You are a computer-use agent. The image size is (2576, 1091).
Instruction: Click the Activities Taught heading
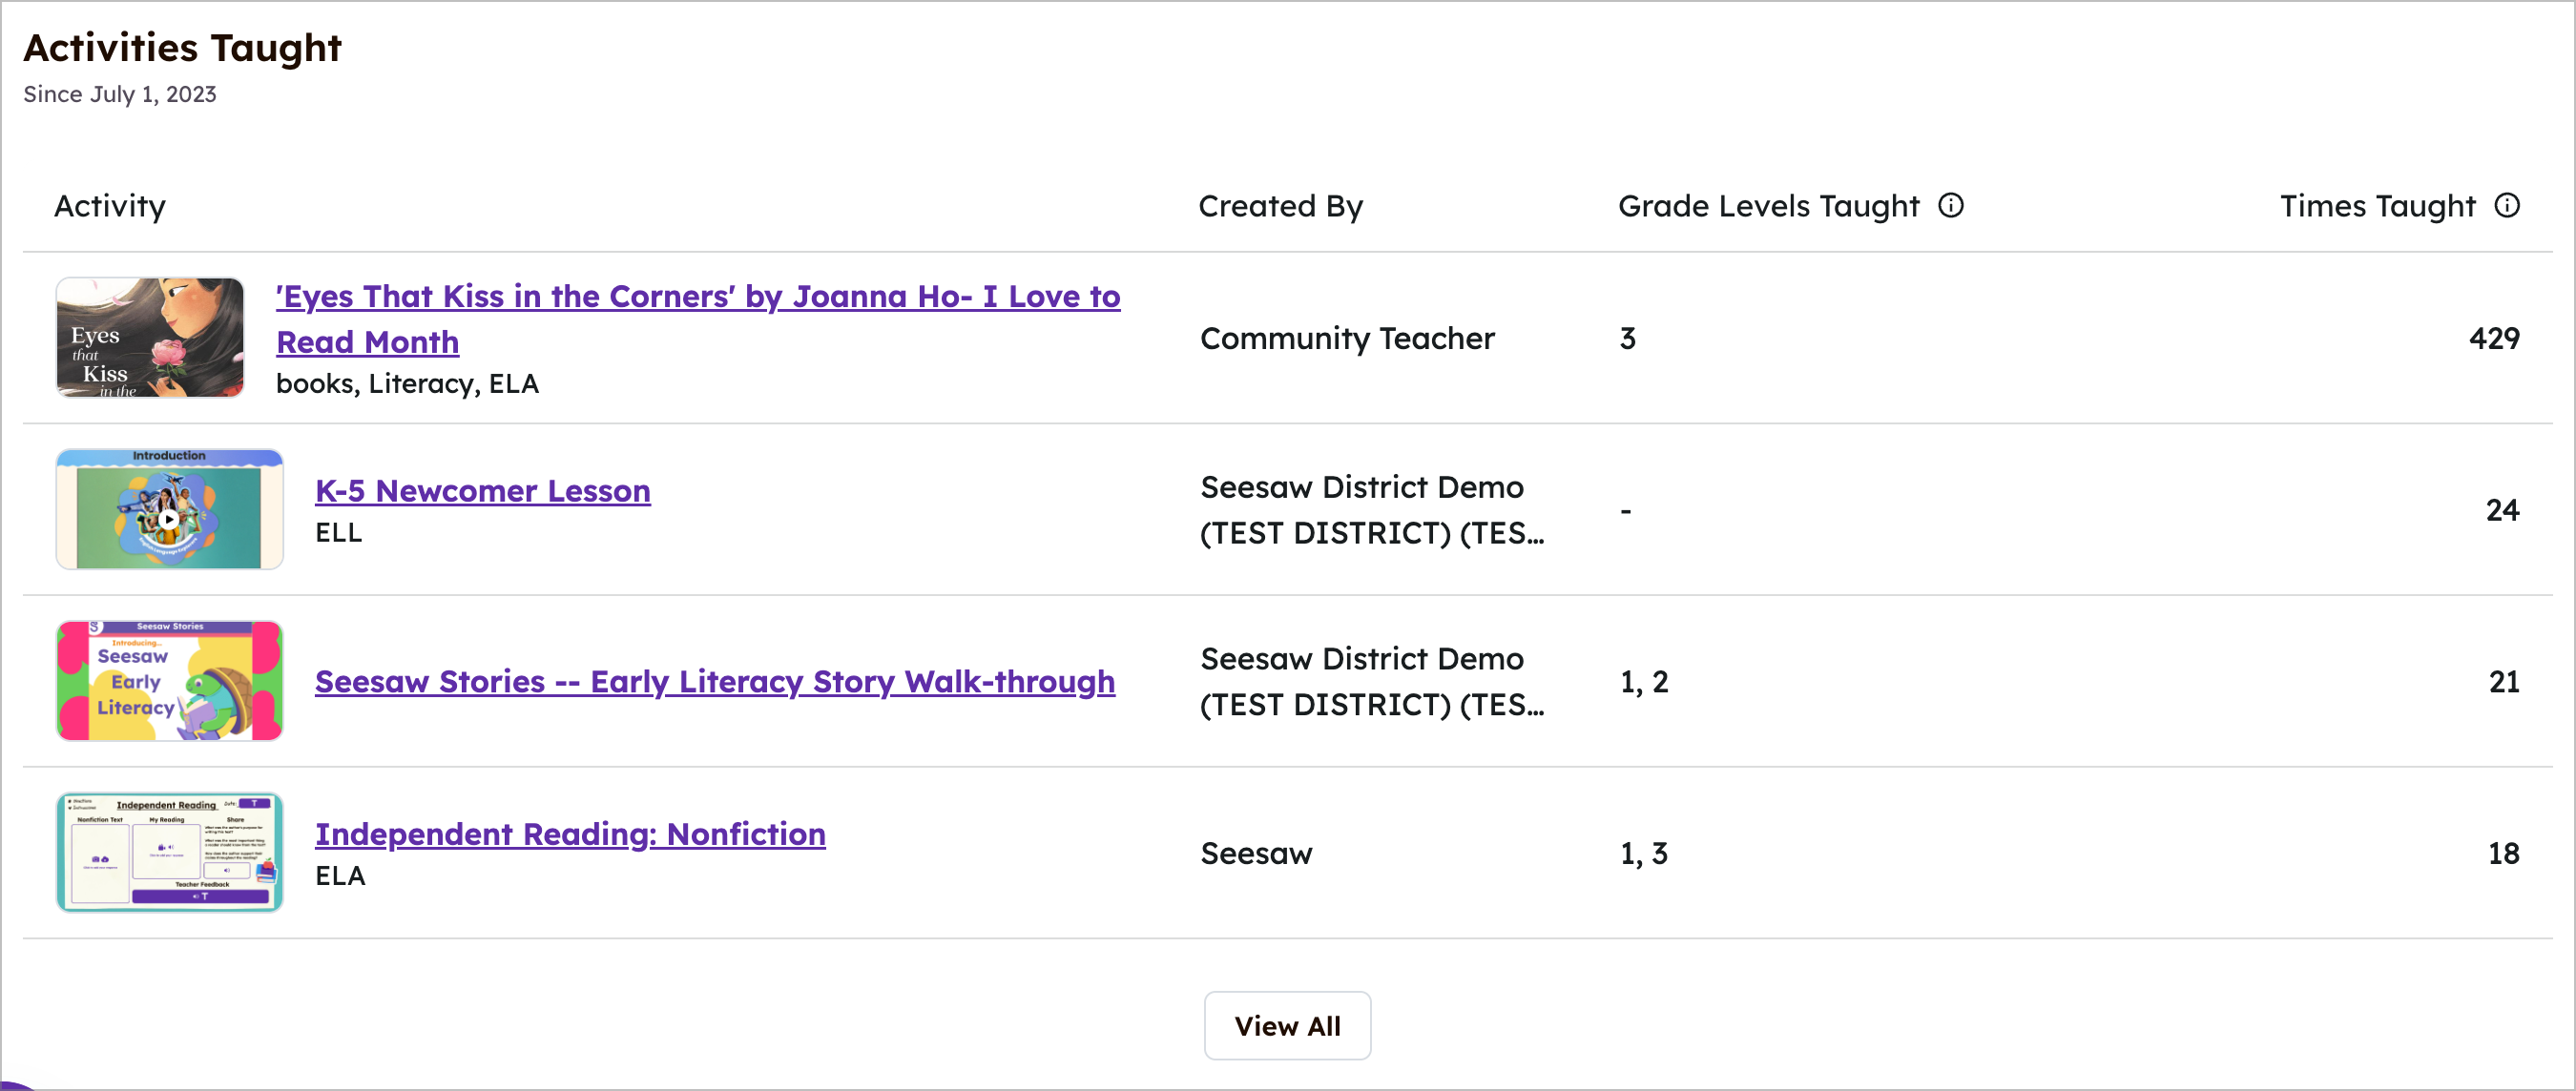pos(182,48)
